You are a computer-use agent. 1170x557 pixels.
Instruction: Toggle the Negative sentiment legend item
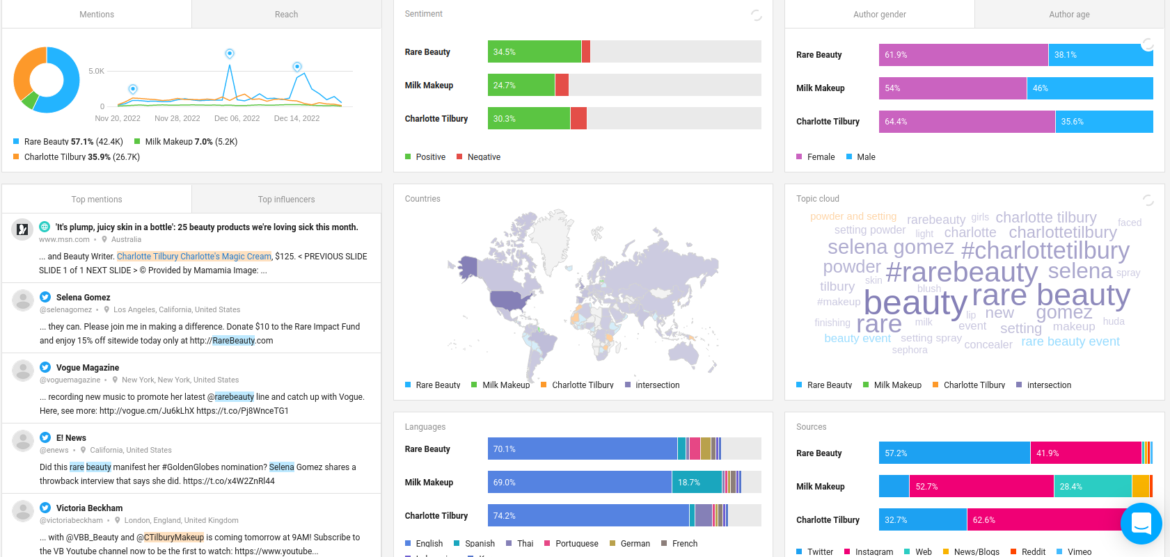(478, 157)
